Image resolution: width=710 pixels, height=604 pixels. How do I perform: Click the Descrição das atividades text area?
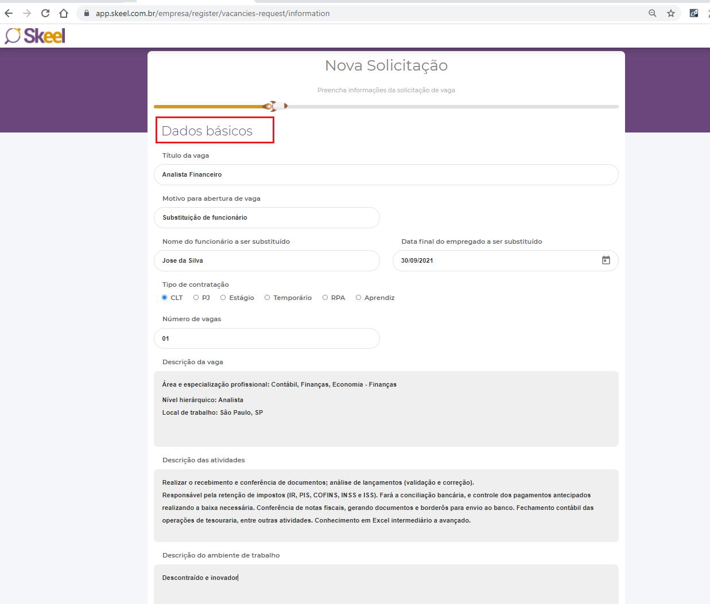(x=386, y=505)
